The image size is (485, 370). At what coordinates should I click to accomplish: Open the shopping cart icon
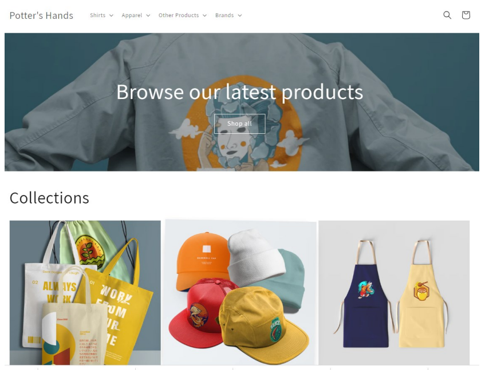click(x=466, y=15)
